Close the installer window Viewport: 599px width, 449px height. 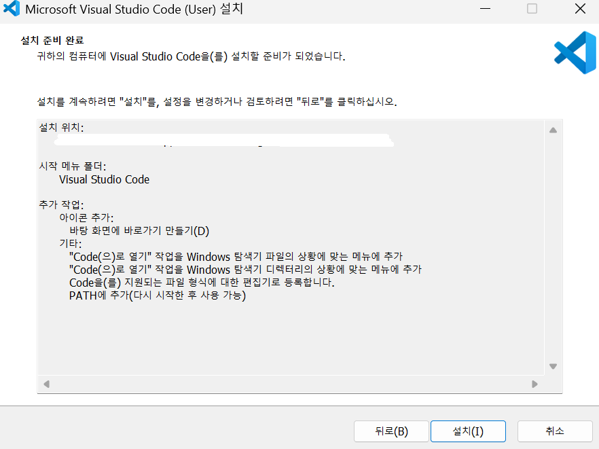coord(580,8)
